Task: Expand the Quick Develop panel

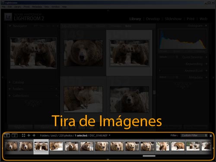Action: coord(206,57)
